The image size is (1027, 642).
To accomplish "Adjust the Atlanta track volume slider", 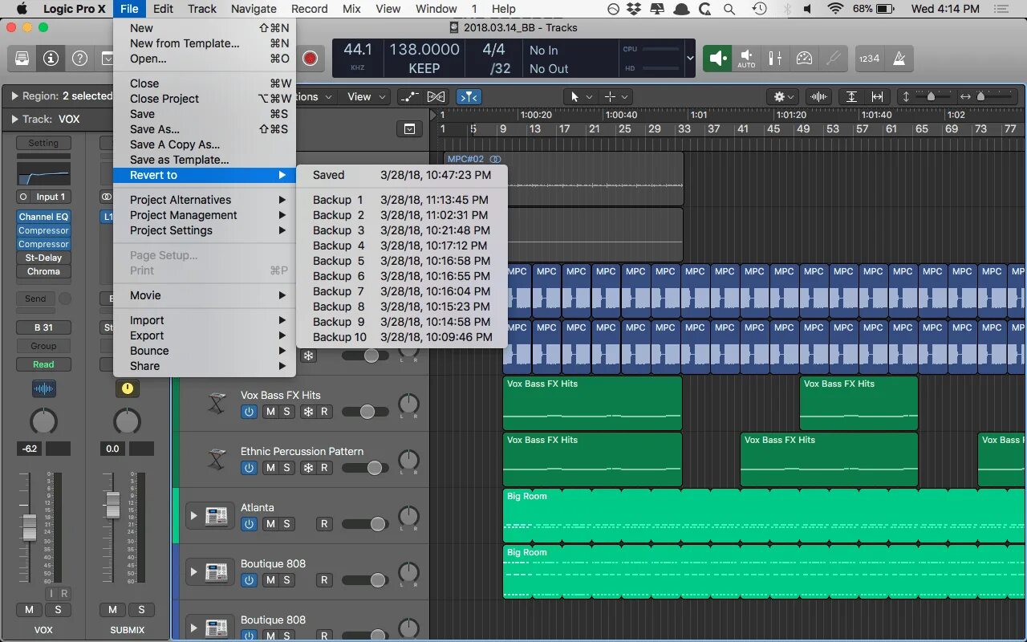I will tap(366, 524).
